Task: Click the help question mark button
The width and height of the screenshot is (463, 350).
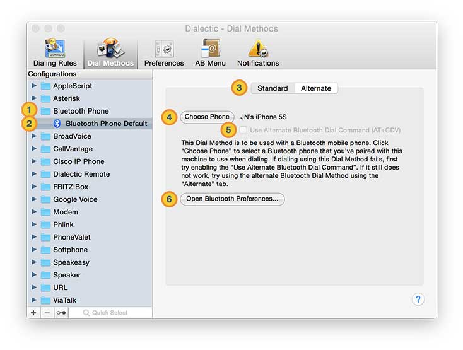Action: (418, 300)
